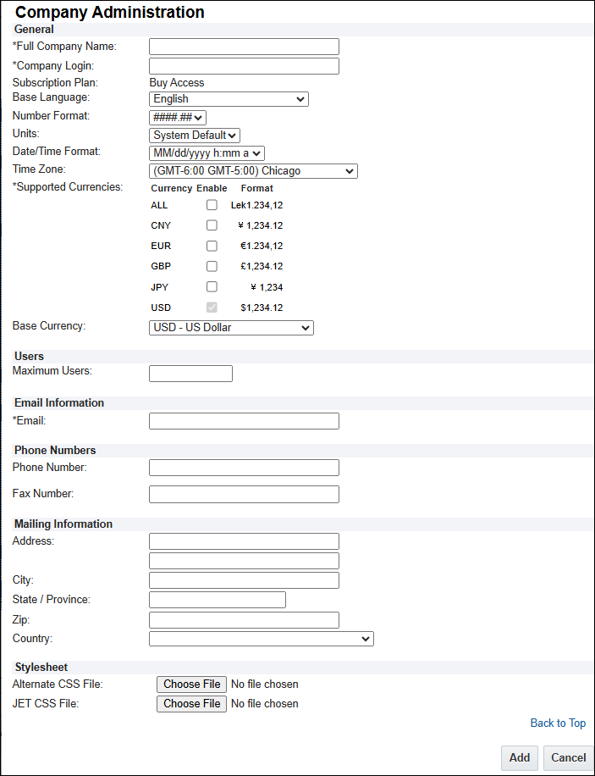Expand the Number Format dropdown
595x776 pixels.
(178, 118)
